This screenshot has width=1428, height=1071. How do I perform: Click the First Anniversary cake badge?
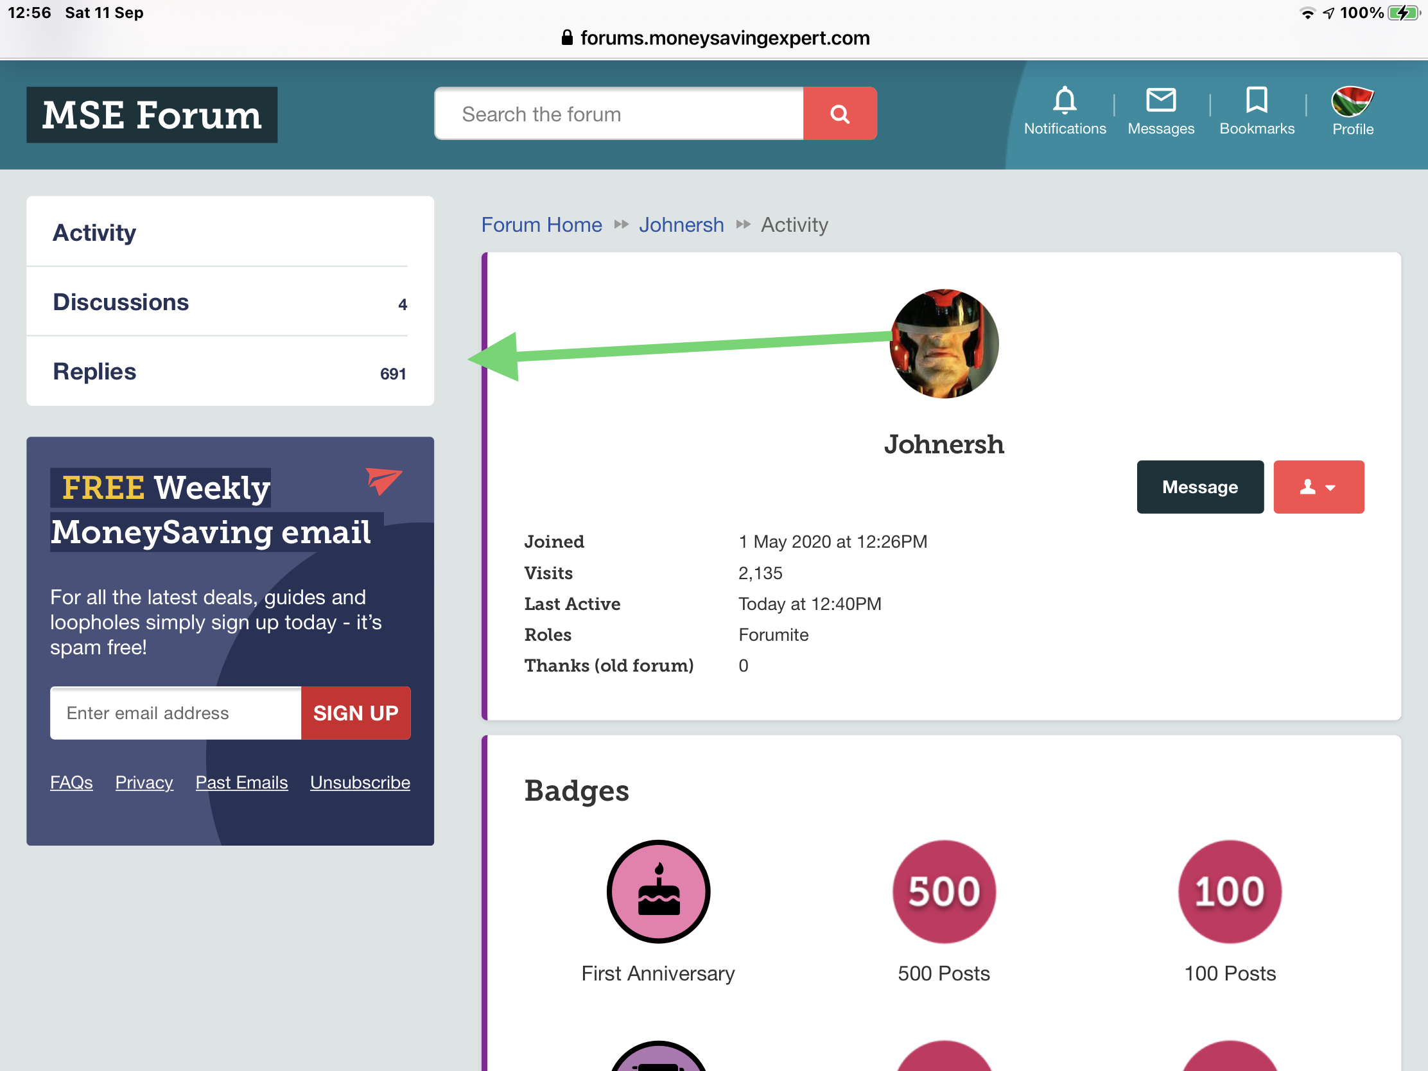coord(659,891)
